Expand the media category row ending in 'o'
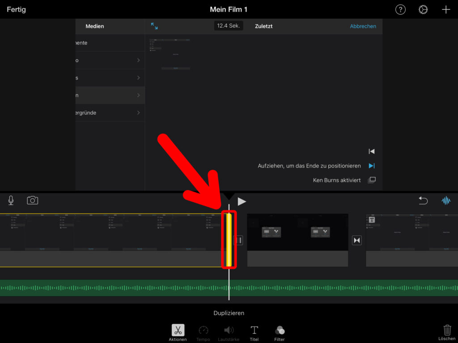This screenshot has width=458, height=343. [x=110, y=60]
